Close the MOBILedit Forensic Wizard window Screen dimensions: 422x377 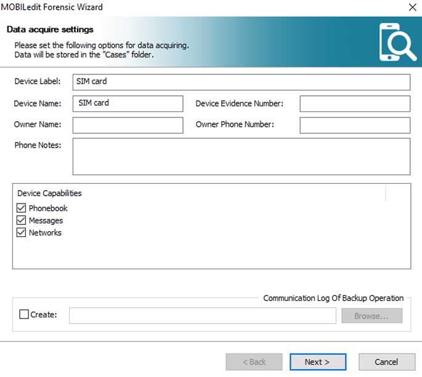412,7
